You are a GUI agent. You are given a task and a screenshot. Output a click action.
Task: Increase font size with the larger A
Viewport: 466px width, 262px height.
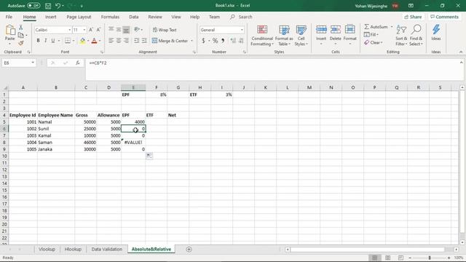click(x=91, y=30)
